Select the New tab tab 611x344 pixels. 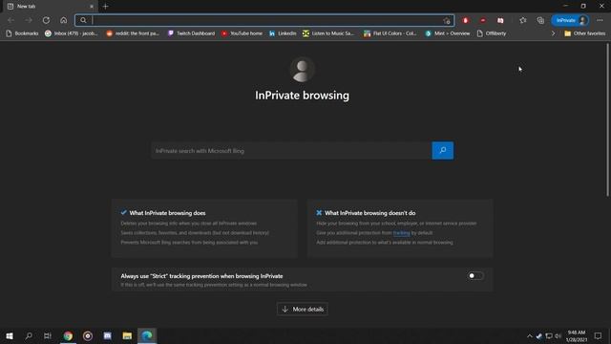pyautogui.click(x=49, y=7)
